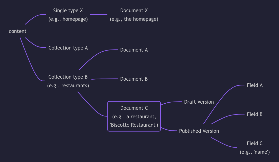
Task: Click the 'Document X' homepage node
Action: point(134,15)
